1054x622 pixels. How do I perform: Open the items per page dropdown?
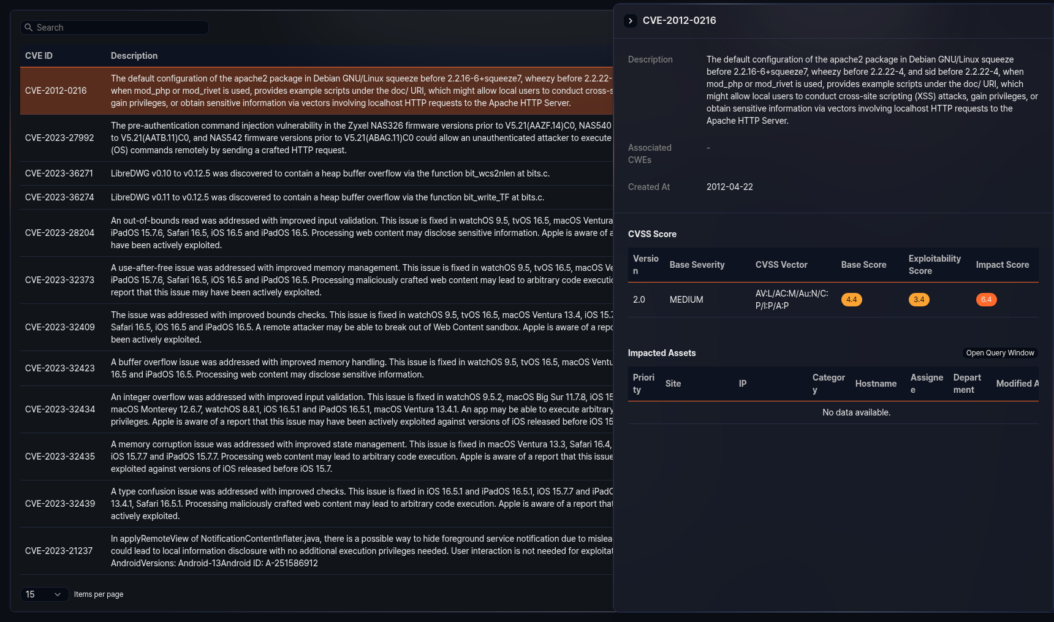coord(44,594)
